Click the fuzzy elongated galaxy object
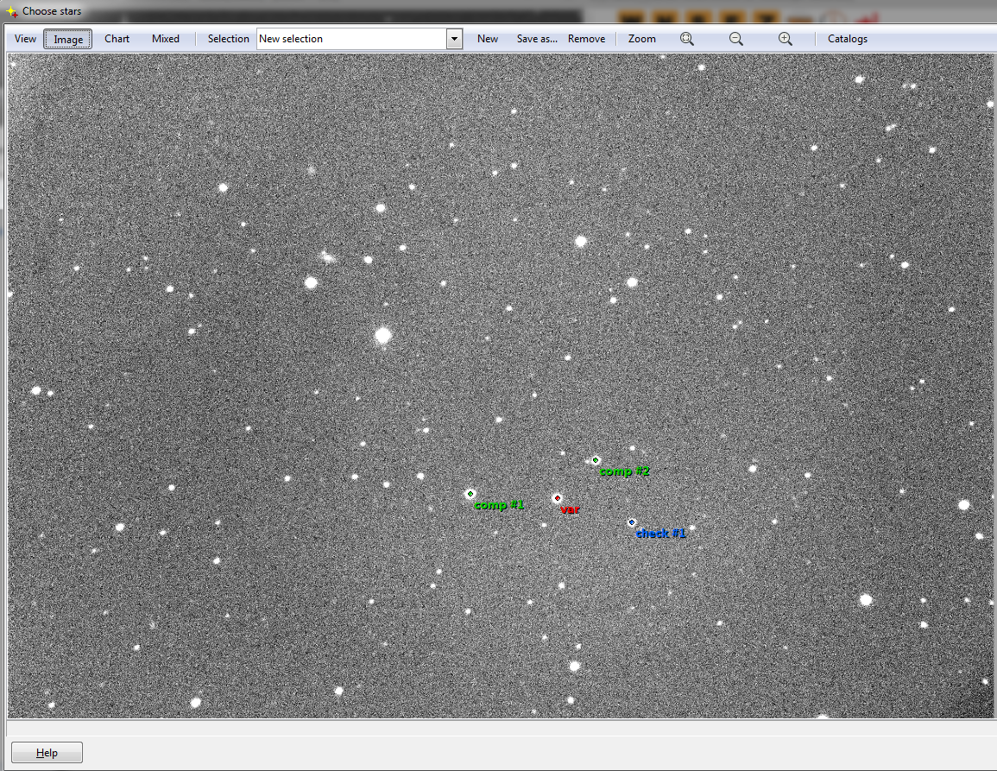This screenshot has width=997, height=771. click(327, 256)
